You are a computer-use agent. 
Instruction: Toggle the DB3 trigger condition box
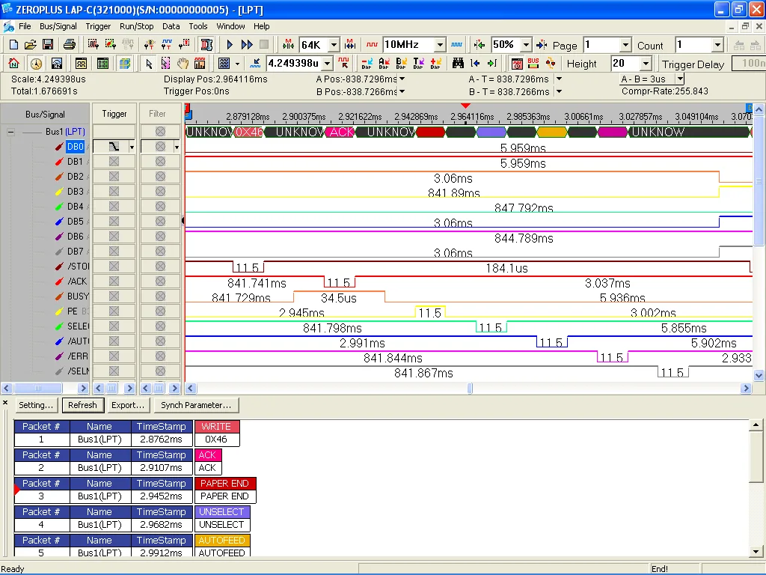[114, 191]
